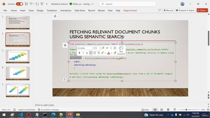Image resolution: width=210 pixels, height=118 pixels.
Task: Click the Record button
Action: (x=168, y=10)
